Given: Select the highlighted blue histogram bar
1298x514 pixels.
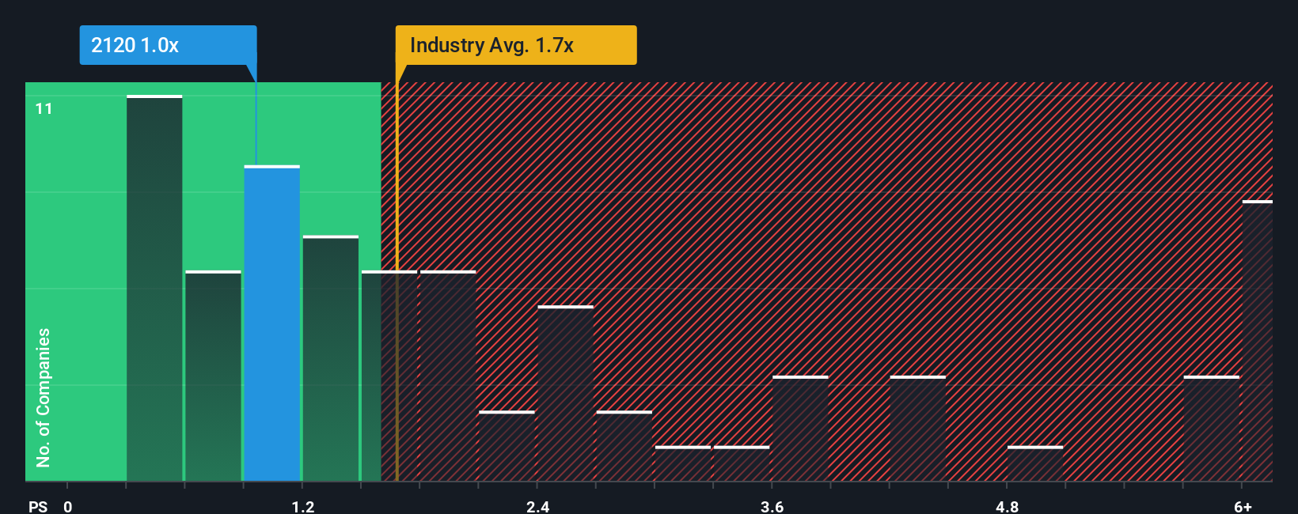Looking at the screenshot, I should click(x=272, y=323).
